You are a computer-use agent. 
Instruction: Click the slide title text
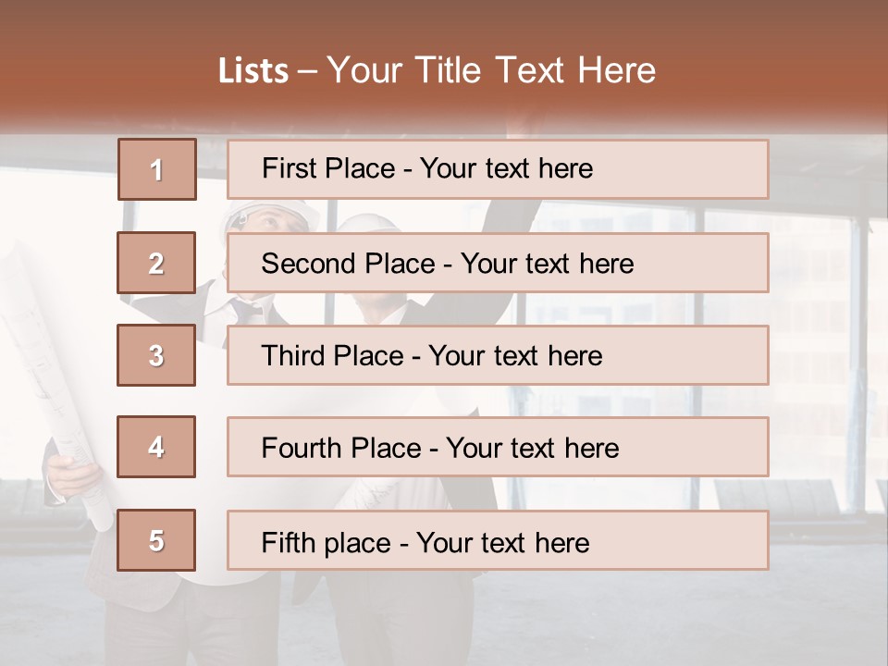click(437, 70)
